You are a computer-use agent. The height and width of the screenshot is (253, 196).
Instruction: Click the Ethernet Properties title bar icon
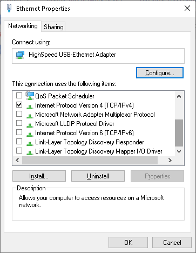coord(9,8)
